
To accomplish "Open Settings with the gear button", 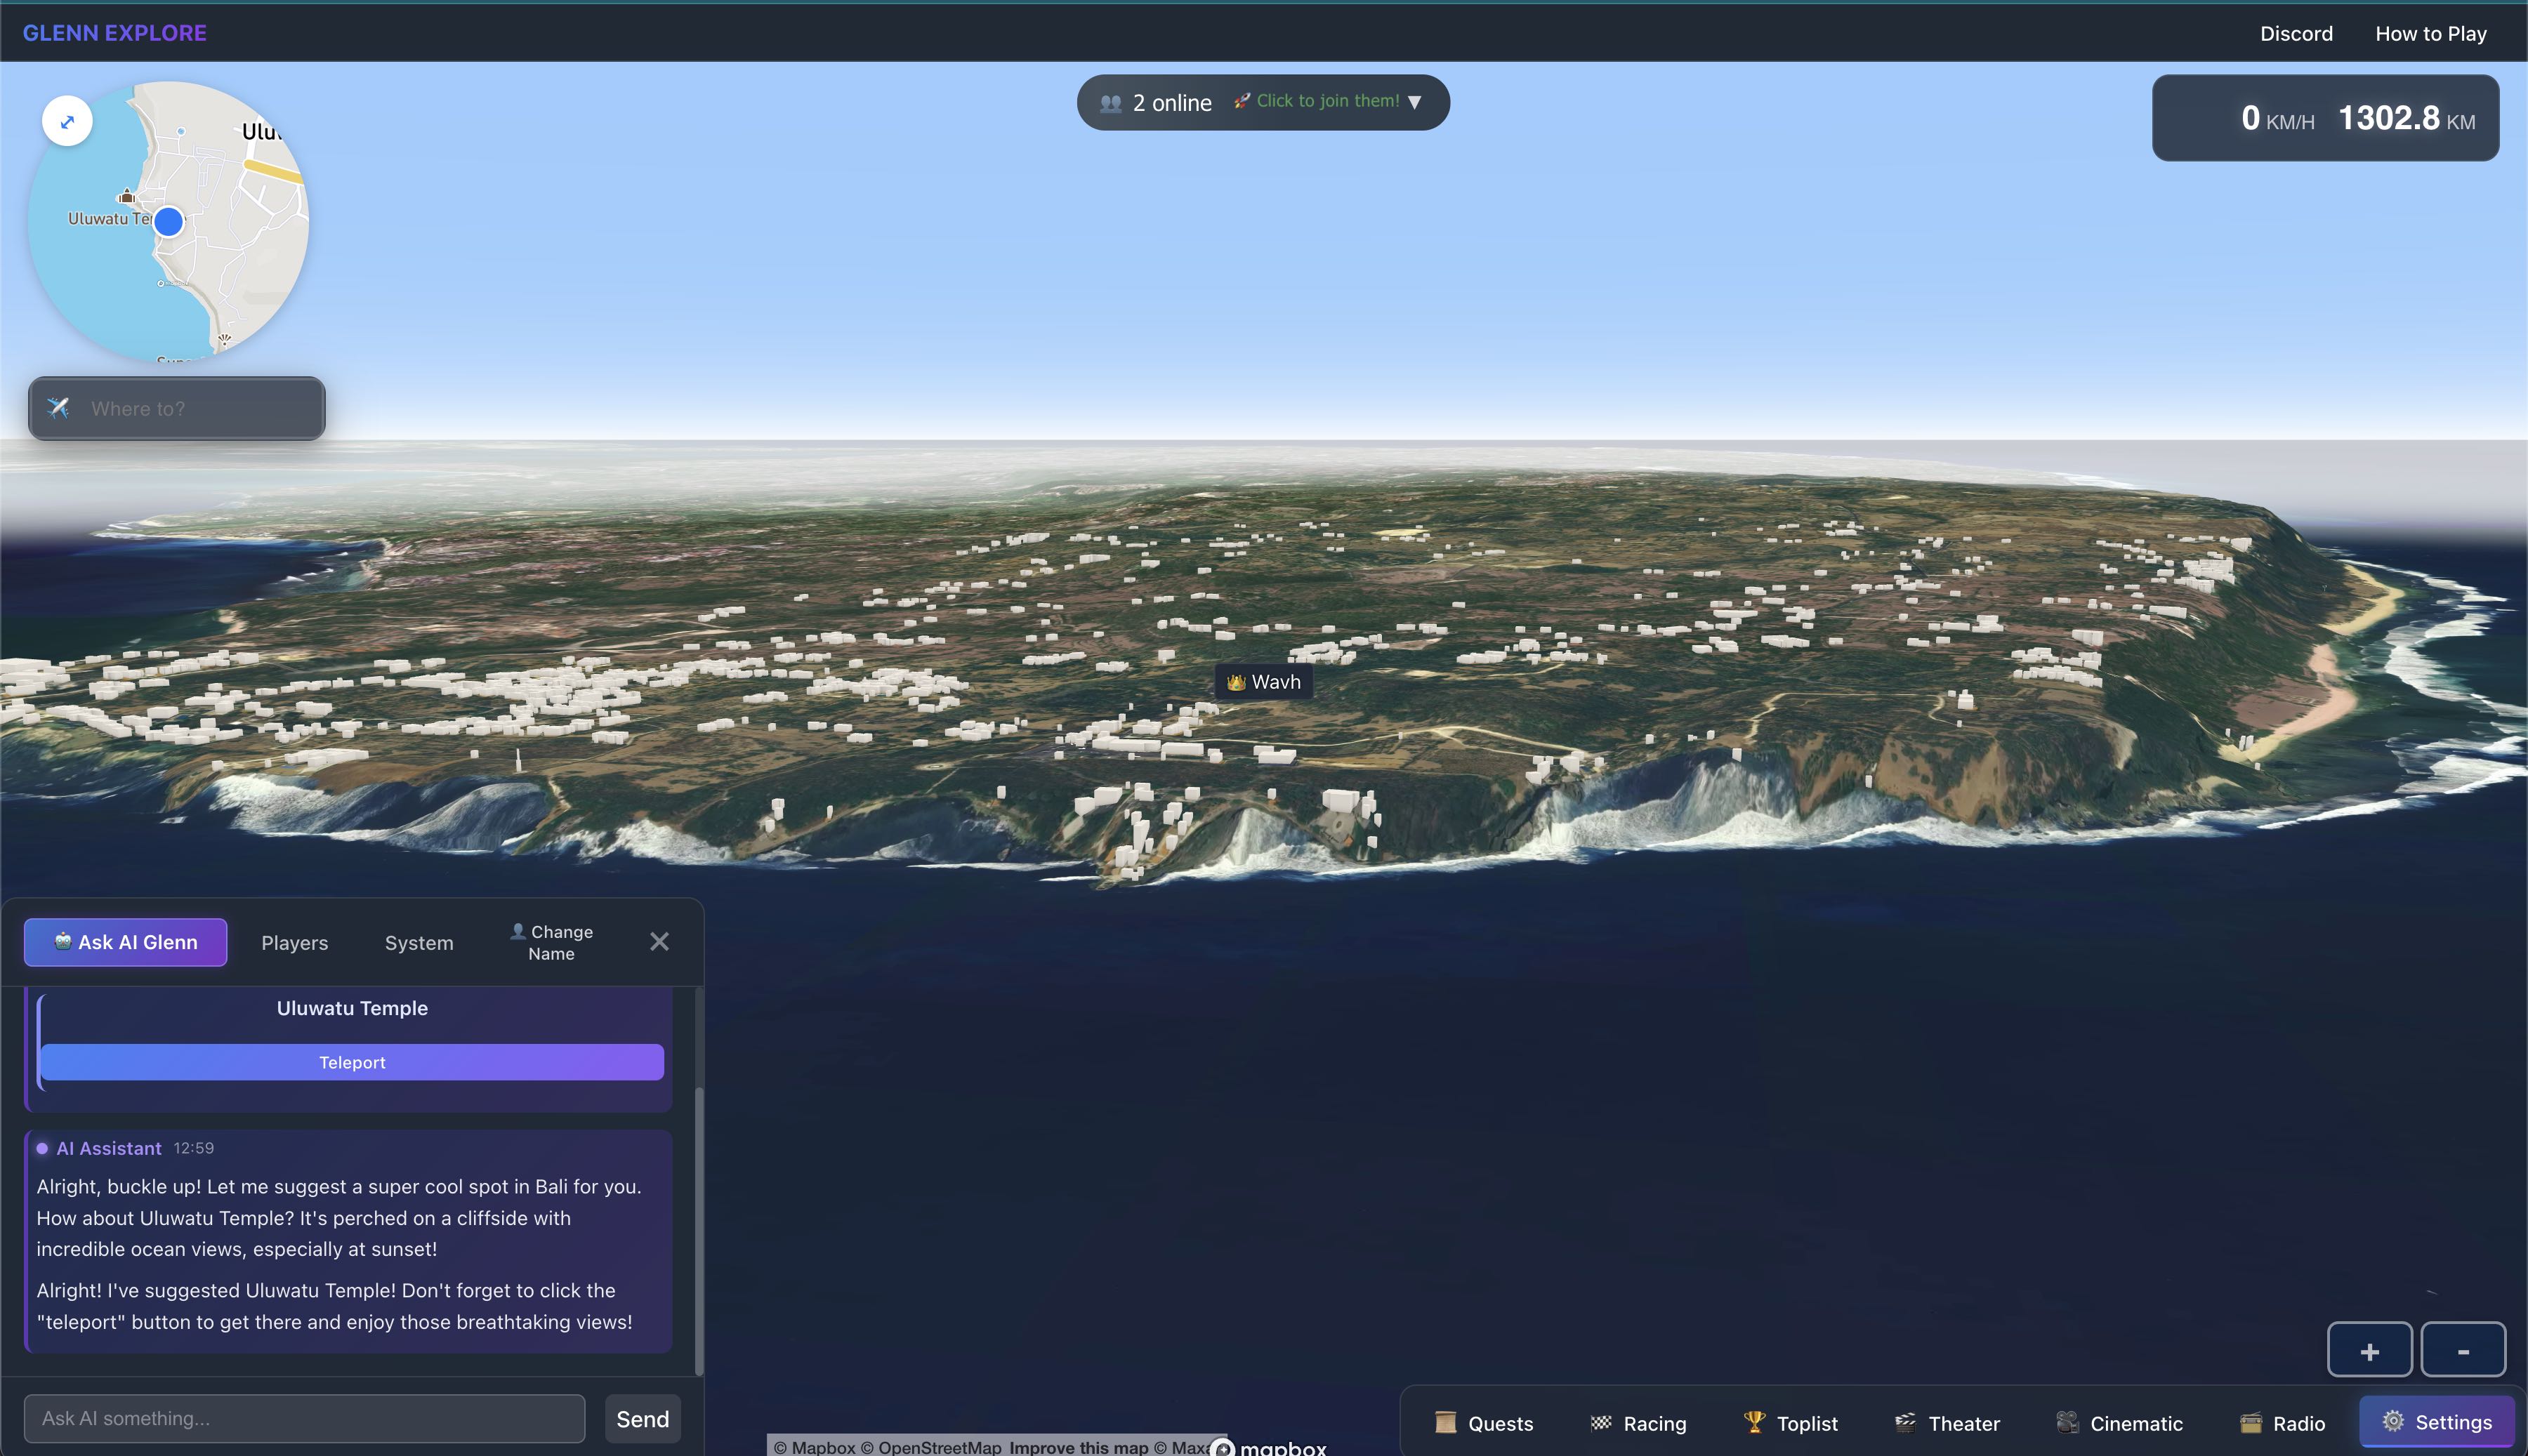I will (x=2436, y=1421).
